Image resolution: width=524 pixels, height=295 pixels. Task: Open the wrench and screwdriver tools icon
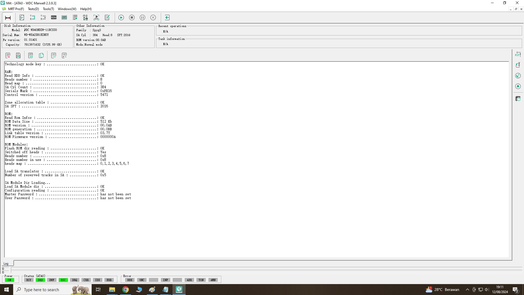tap(85, 17)
